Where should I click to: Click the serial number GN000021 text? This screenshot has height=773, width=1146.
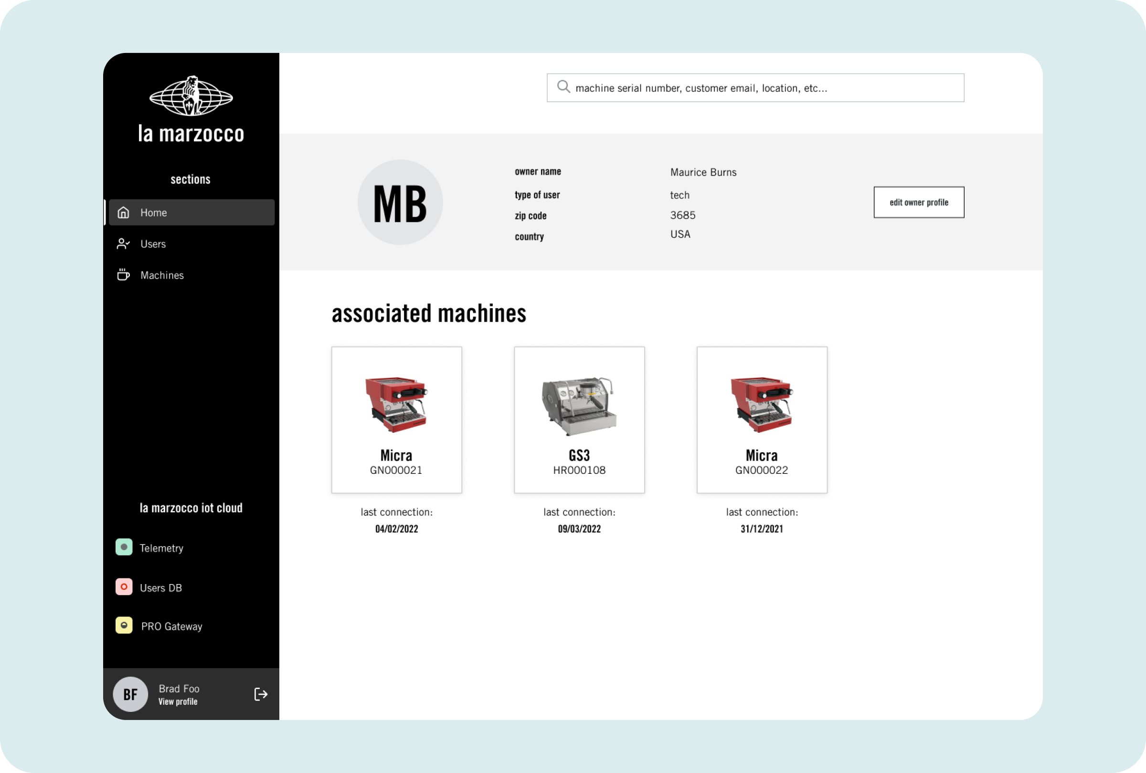(x=396, y=470)
